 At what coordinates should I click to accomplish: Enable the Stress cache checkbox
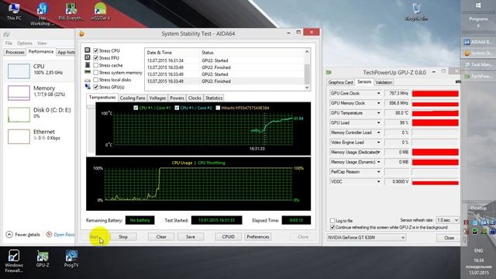pyautogui.click(x=96, y=65)
